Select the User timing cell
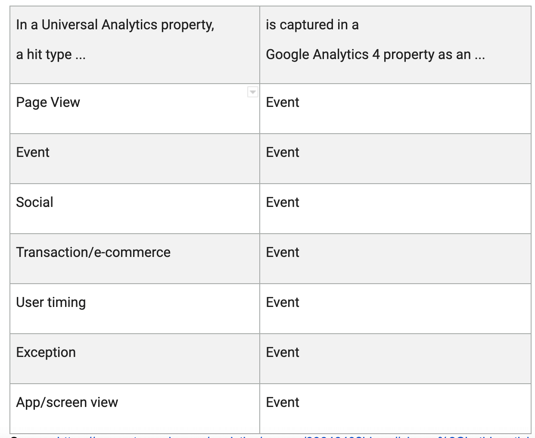The width and height of the screenshot is (535, 438). (135, 309)
